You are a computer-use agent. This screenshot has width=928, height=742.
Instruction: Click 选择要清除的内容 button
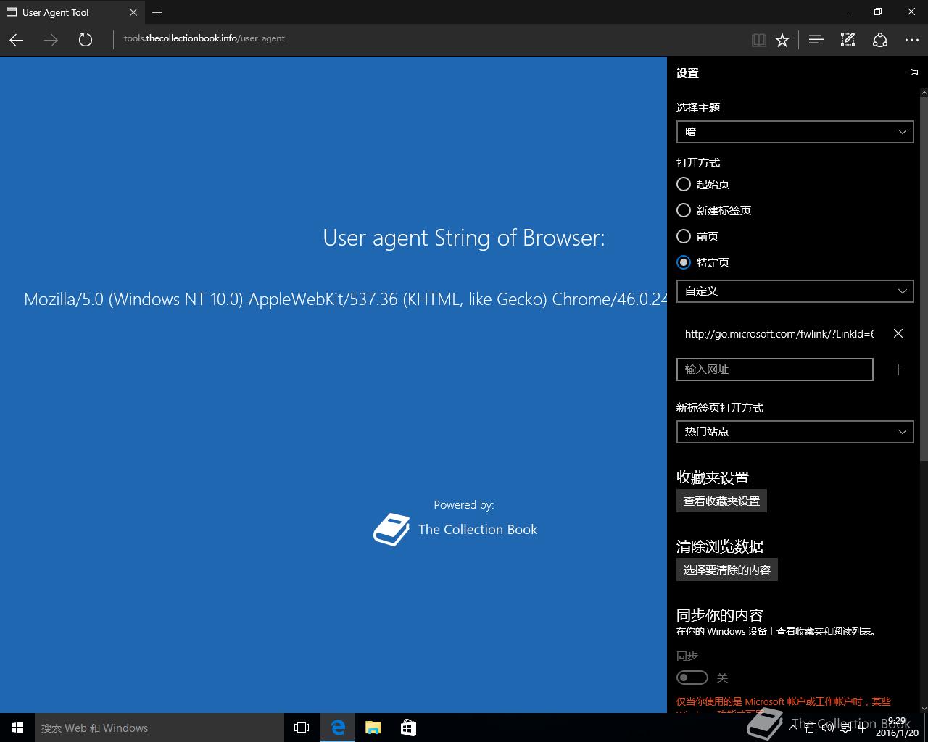(x=727, y=570)
